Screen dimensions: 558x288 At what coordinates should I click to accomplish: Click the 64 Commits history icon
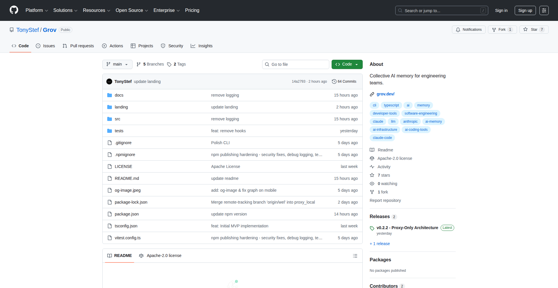pos(334,81)
